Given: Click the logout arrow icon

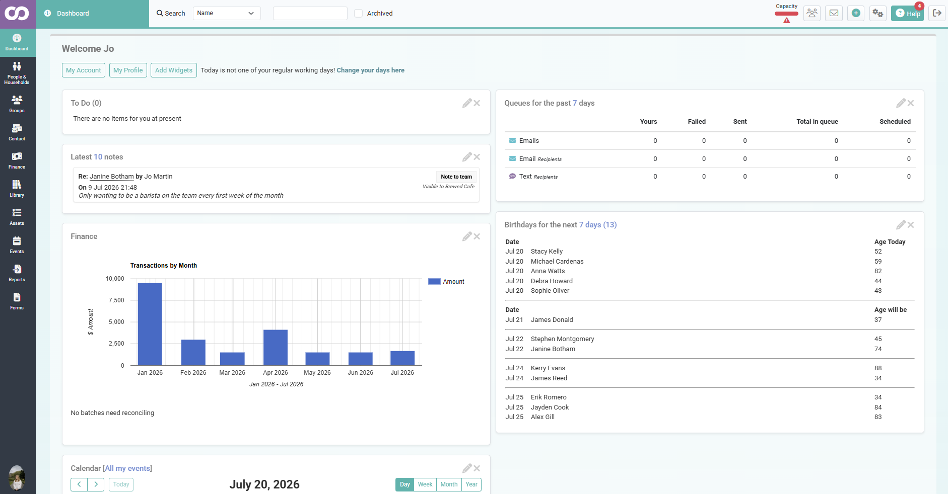Looking at the screenshot, I should (937, 13).
